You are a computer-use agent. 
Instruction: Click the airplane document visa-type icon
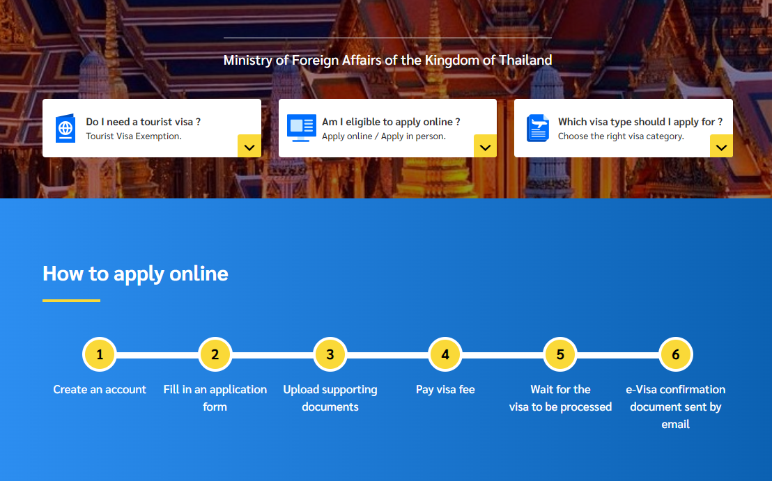point(538,128)
